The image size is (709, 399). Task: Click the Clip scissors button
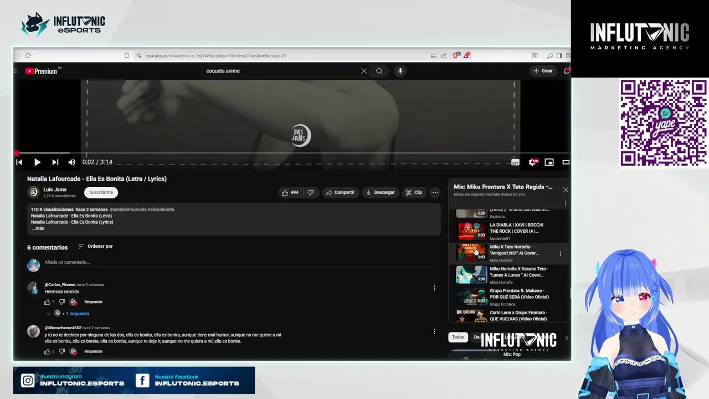pos(414,192)
